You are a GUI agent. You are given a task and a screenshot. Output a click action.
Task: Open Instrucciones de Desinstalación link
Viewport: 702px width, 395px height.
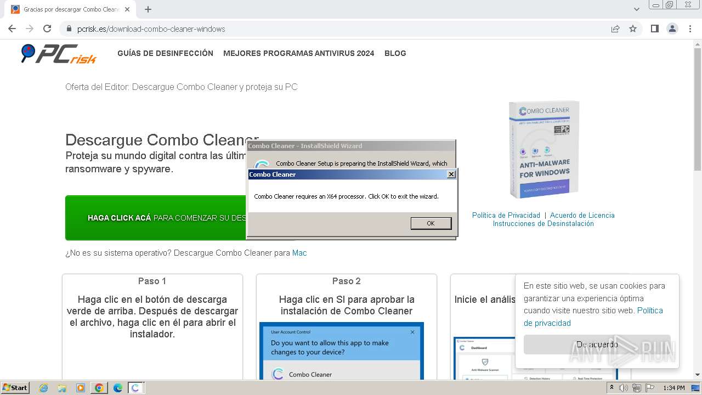[x=543, y=223]
